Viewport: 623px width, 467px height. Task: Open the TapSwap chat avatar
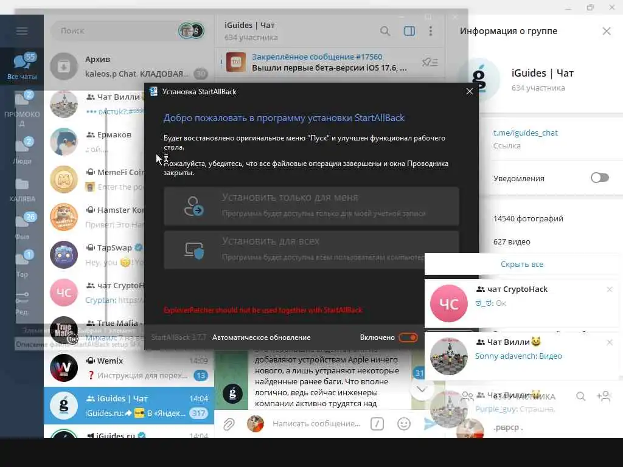click(63, 255)
